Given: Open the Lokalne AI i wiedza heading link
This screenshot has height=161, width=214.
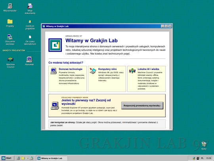Looking at the screenshot, I should pos(148,69).
